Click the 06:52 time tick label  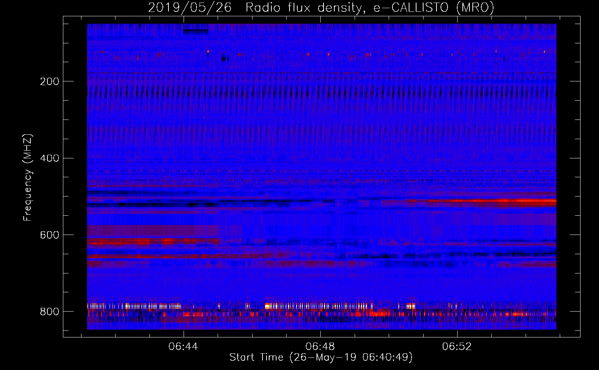point(457,347)
